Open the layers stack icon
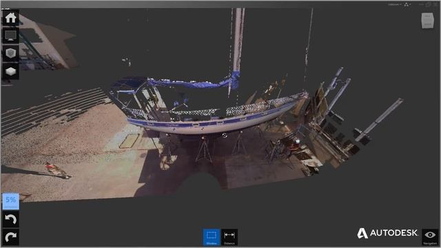Screen dimensions: 441x248 [x=11, y=71]
